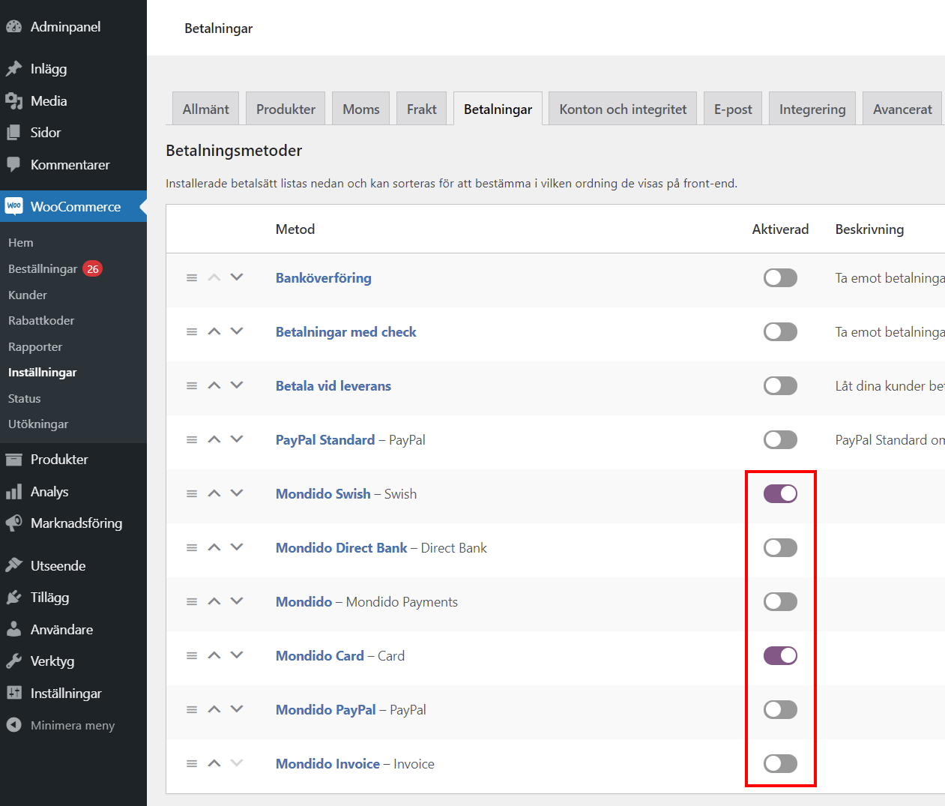Click the Media library icon

pyautogui.click(x=13, y=100)
